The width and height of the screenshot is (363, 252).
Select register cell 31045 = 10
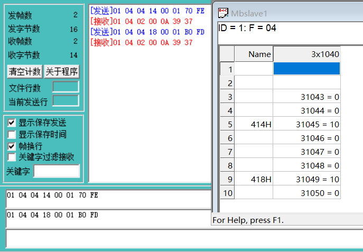click(x=306, y=124)
